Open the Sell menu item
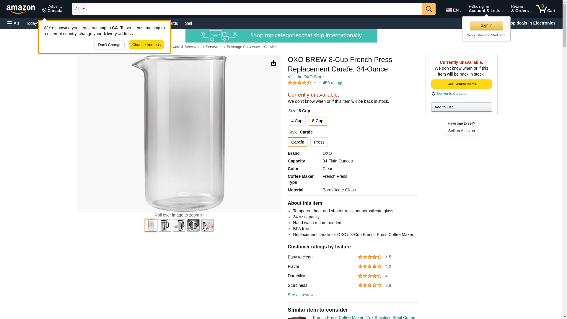567x319 pixels. tap(188, 23)
